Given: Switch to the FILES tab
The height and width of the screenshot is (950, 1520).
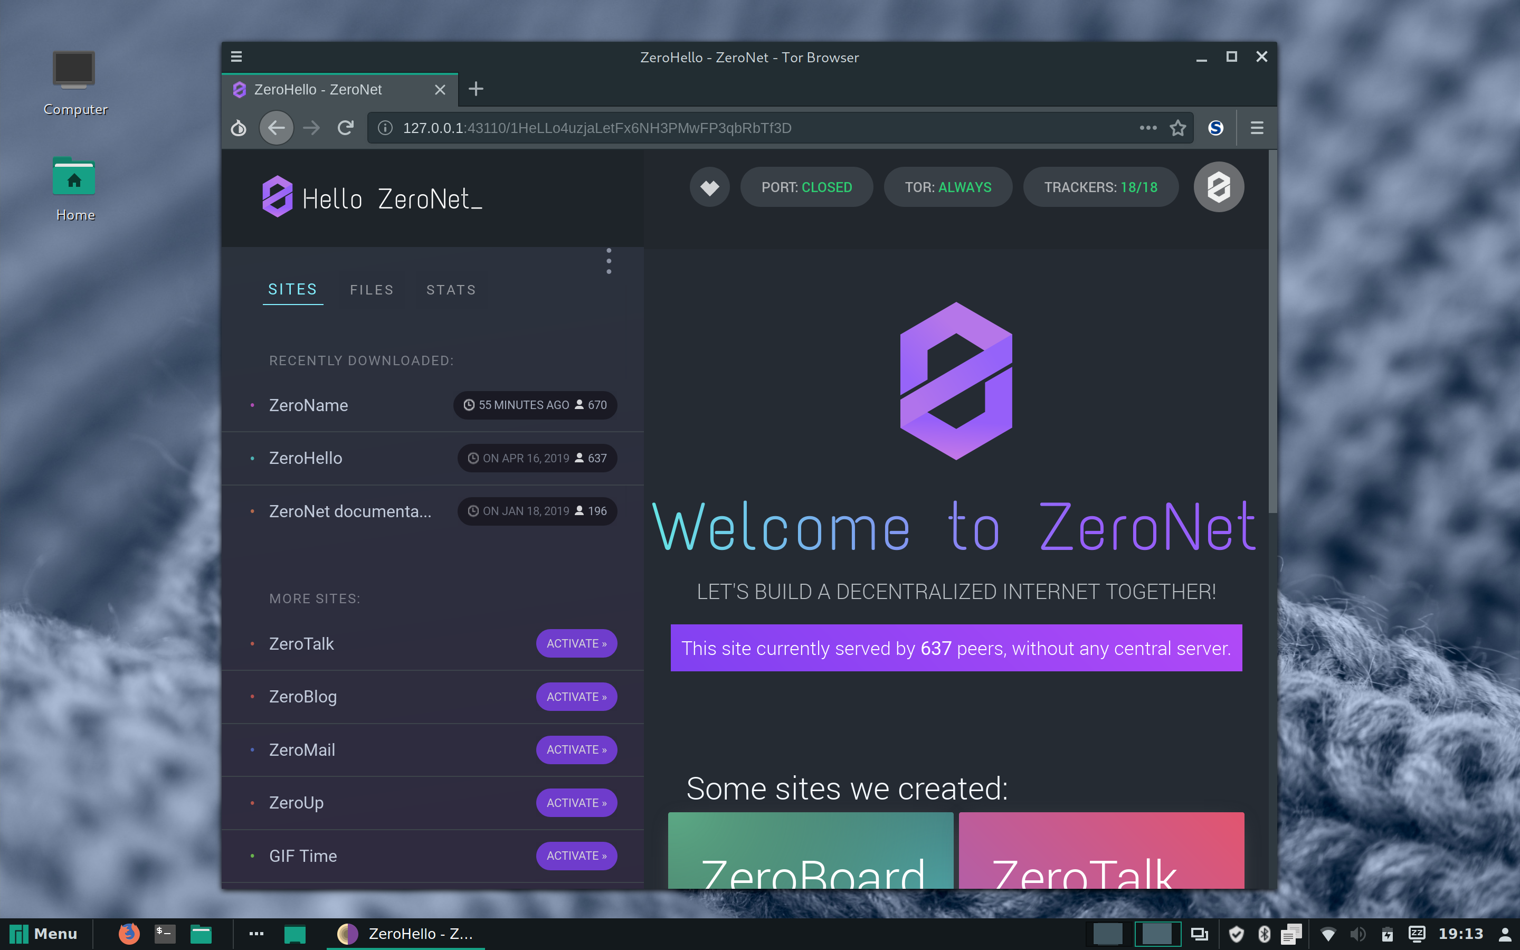Looking at the screenshot, I should point(372,290).
